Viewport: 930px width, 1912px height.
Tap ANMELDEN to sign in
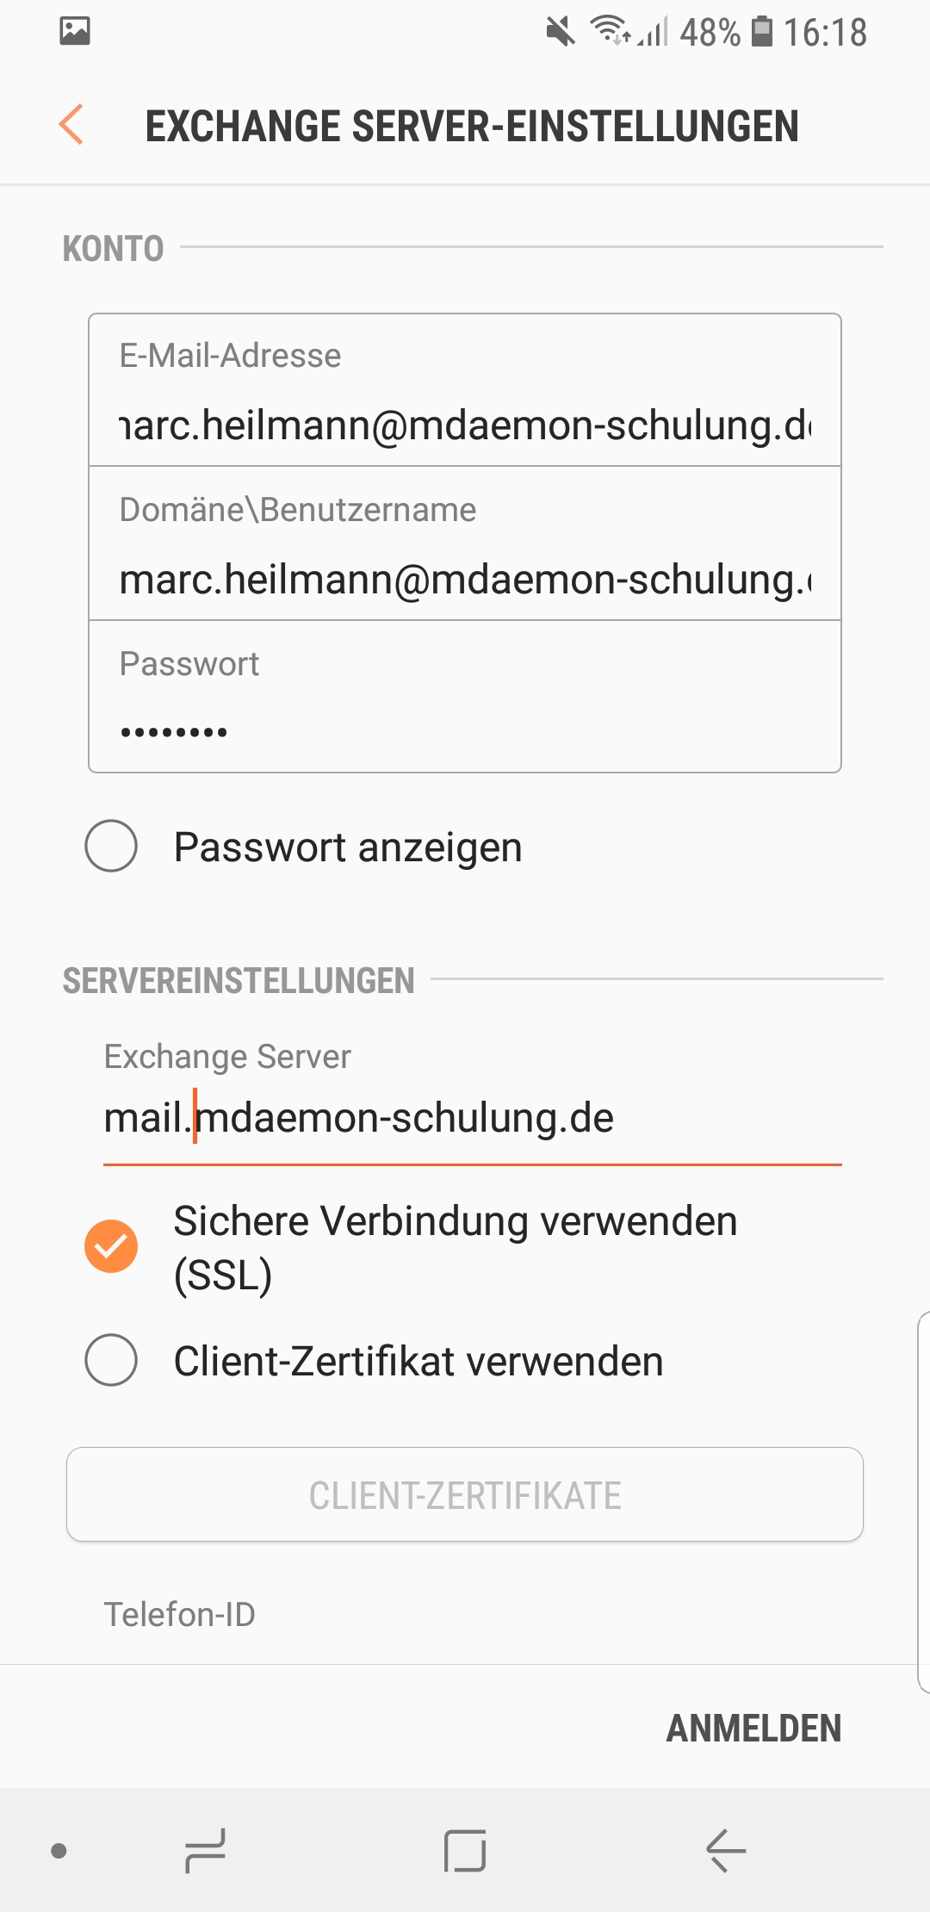[x=753, y=1728]
